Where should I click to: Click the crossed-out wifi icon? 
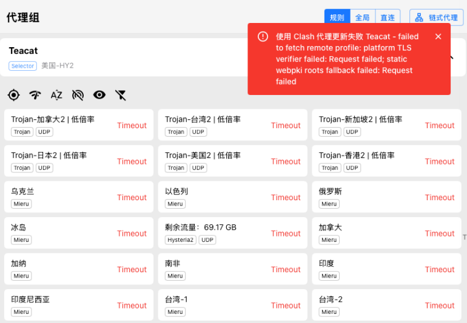[x=78, y=95]
